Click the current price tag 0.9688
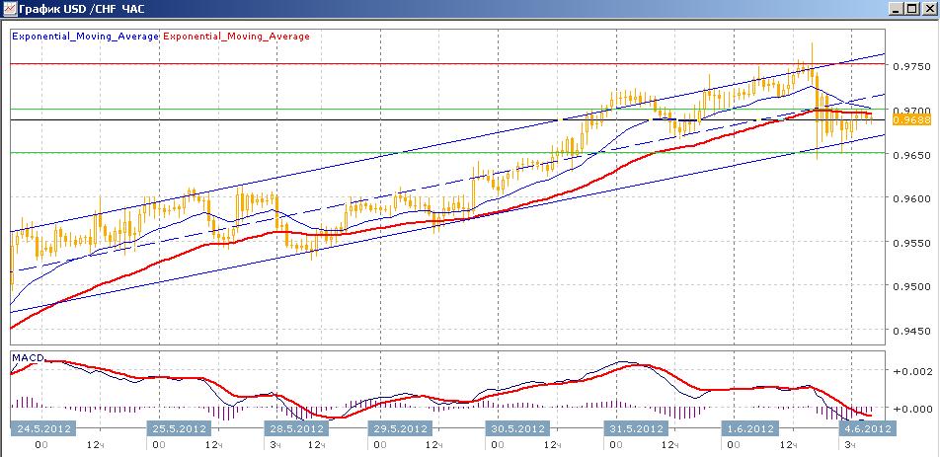The width and height of the screenshot is (940, 457). (911, 120)
